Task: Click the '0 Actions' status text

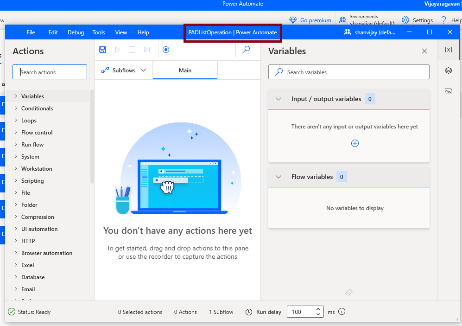Action: pyautogui.click(x=185, y=312)
